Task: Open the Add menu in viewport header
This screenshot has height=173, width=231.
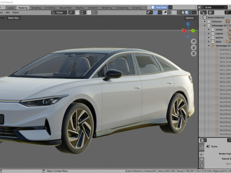Action: [x=8, y=12]
